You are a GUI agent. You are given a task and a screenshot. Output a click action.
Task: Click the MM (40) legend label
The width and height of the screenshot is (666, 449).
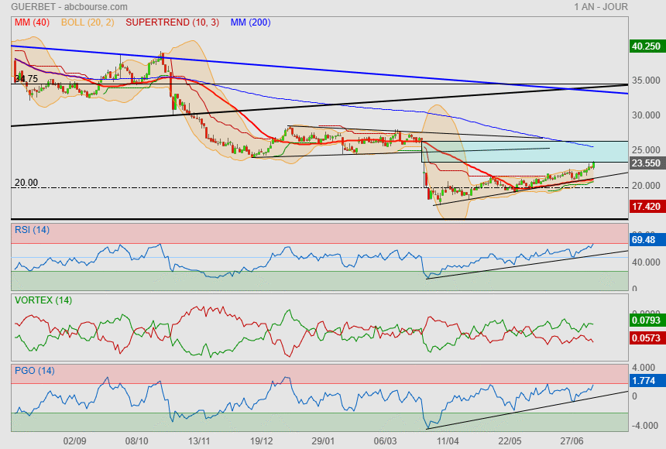pyautogui.click(x=32, y=22)
